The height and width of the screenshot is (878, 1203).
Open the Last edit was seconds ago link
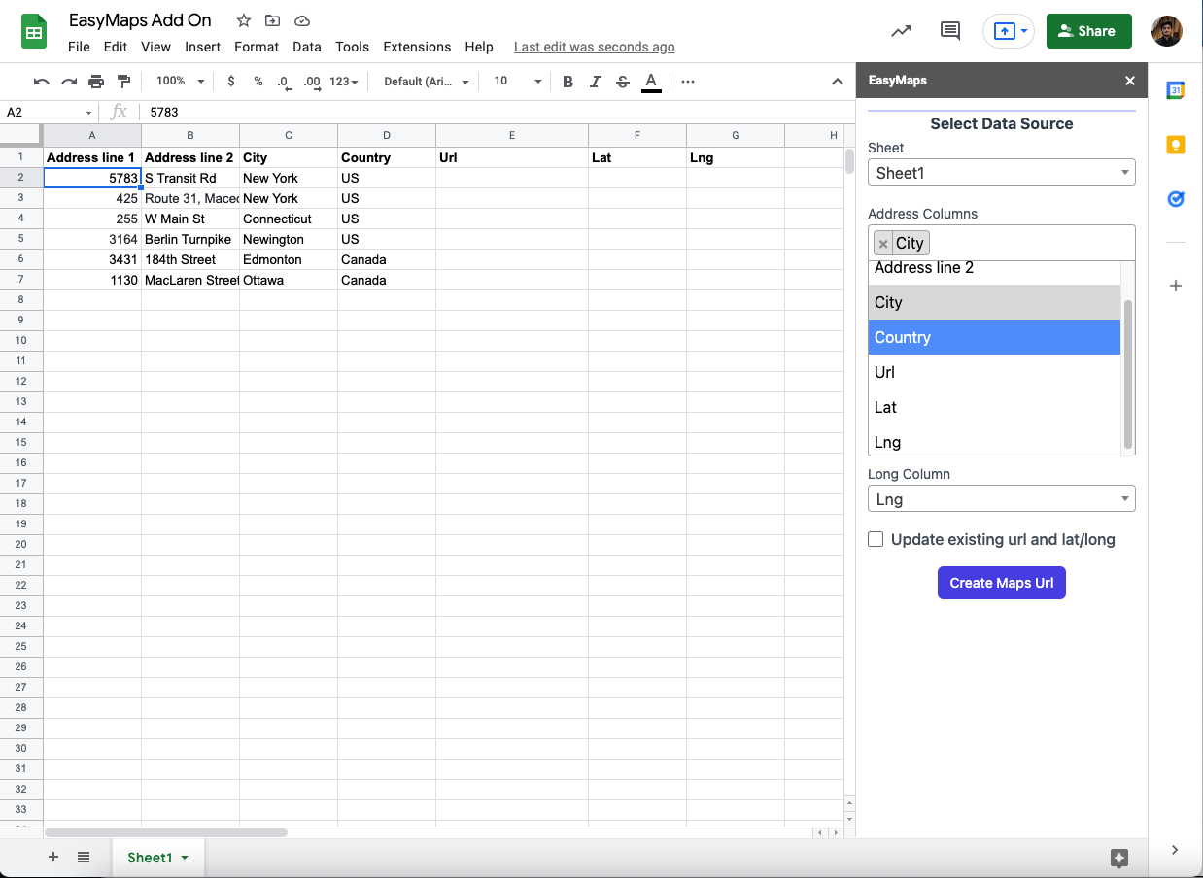coord(595,47)
